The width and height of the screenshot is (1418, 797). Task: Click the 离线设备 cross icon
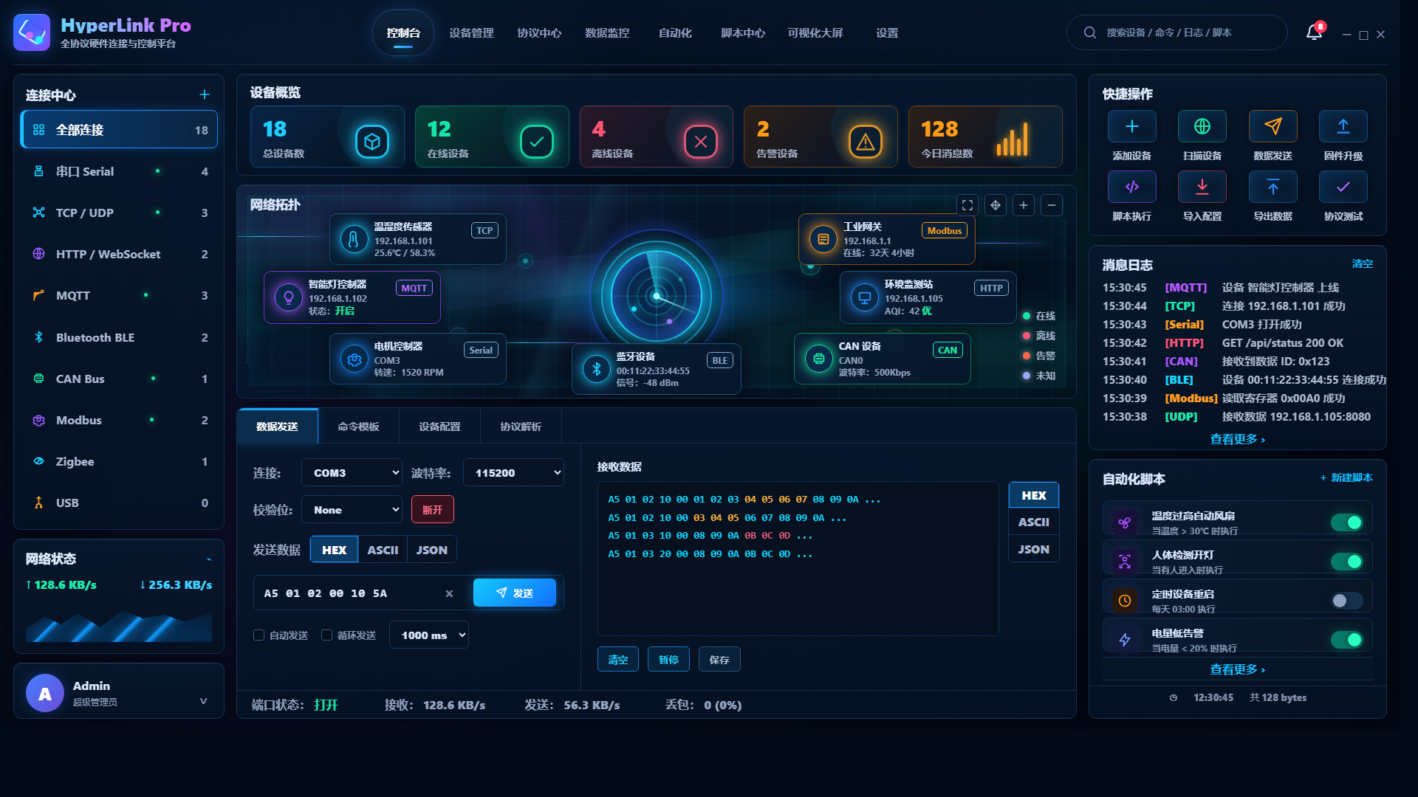(x=701, y=142)
